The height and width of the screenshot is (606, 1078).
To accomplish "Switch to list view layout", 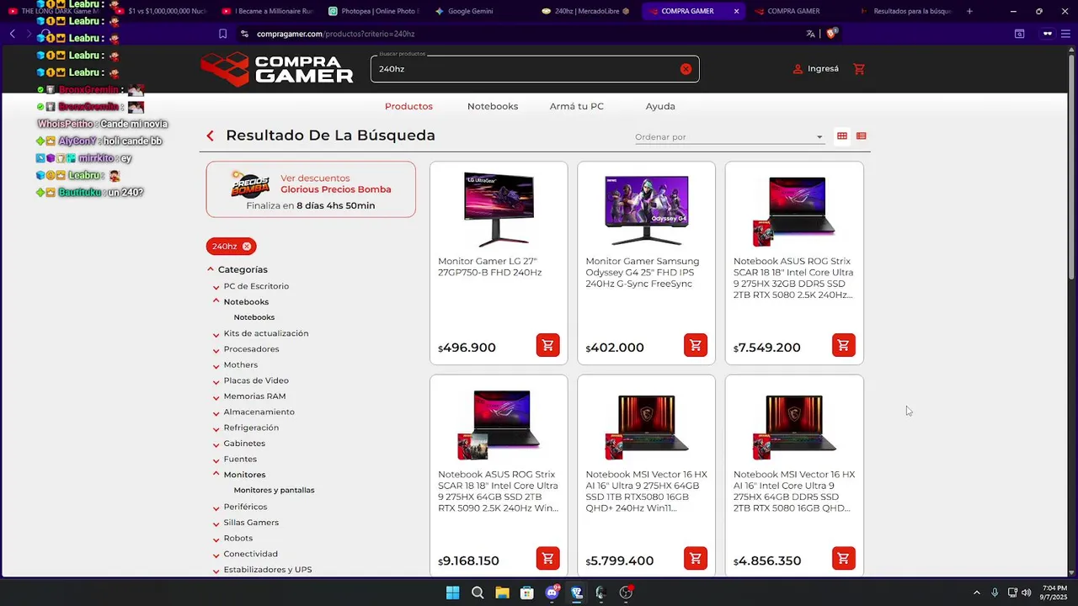I will tap(861, 136).
